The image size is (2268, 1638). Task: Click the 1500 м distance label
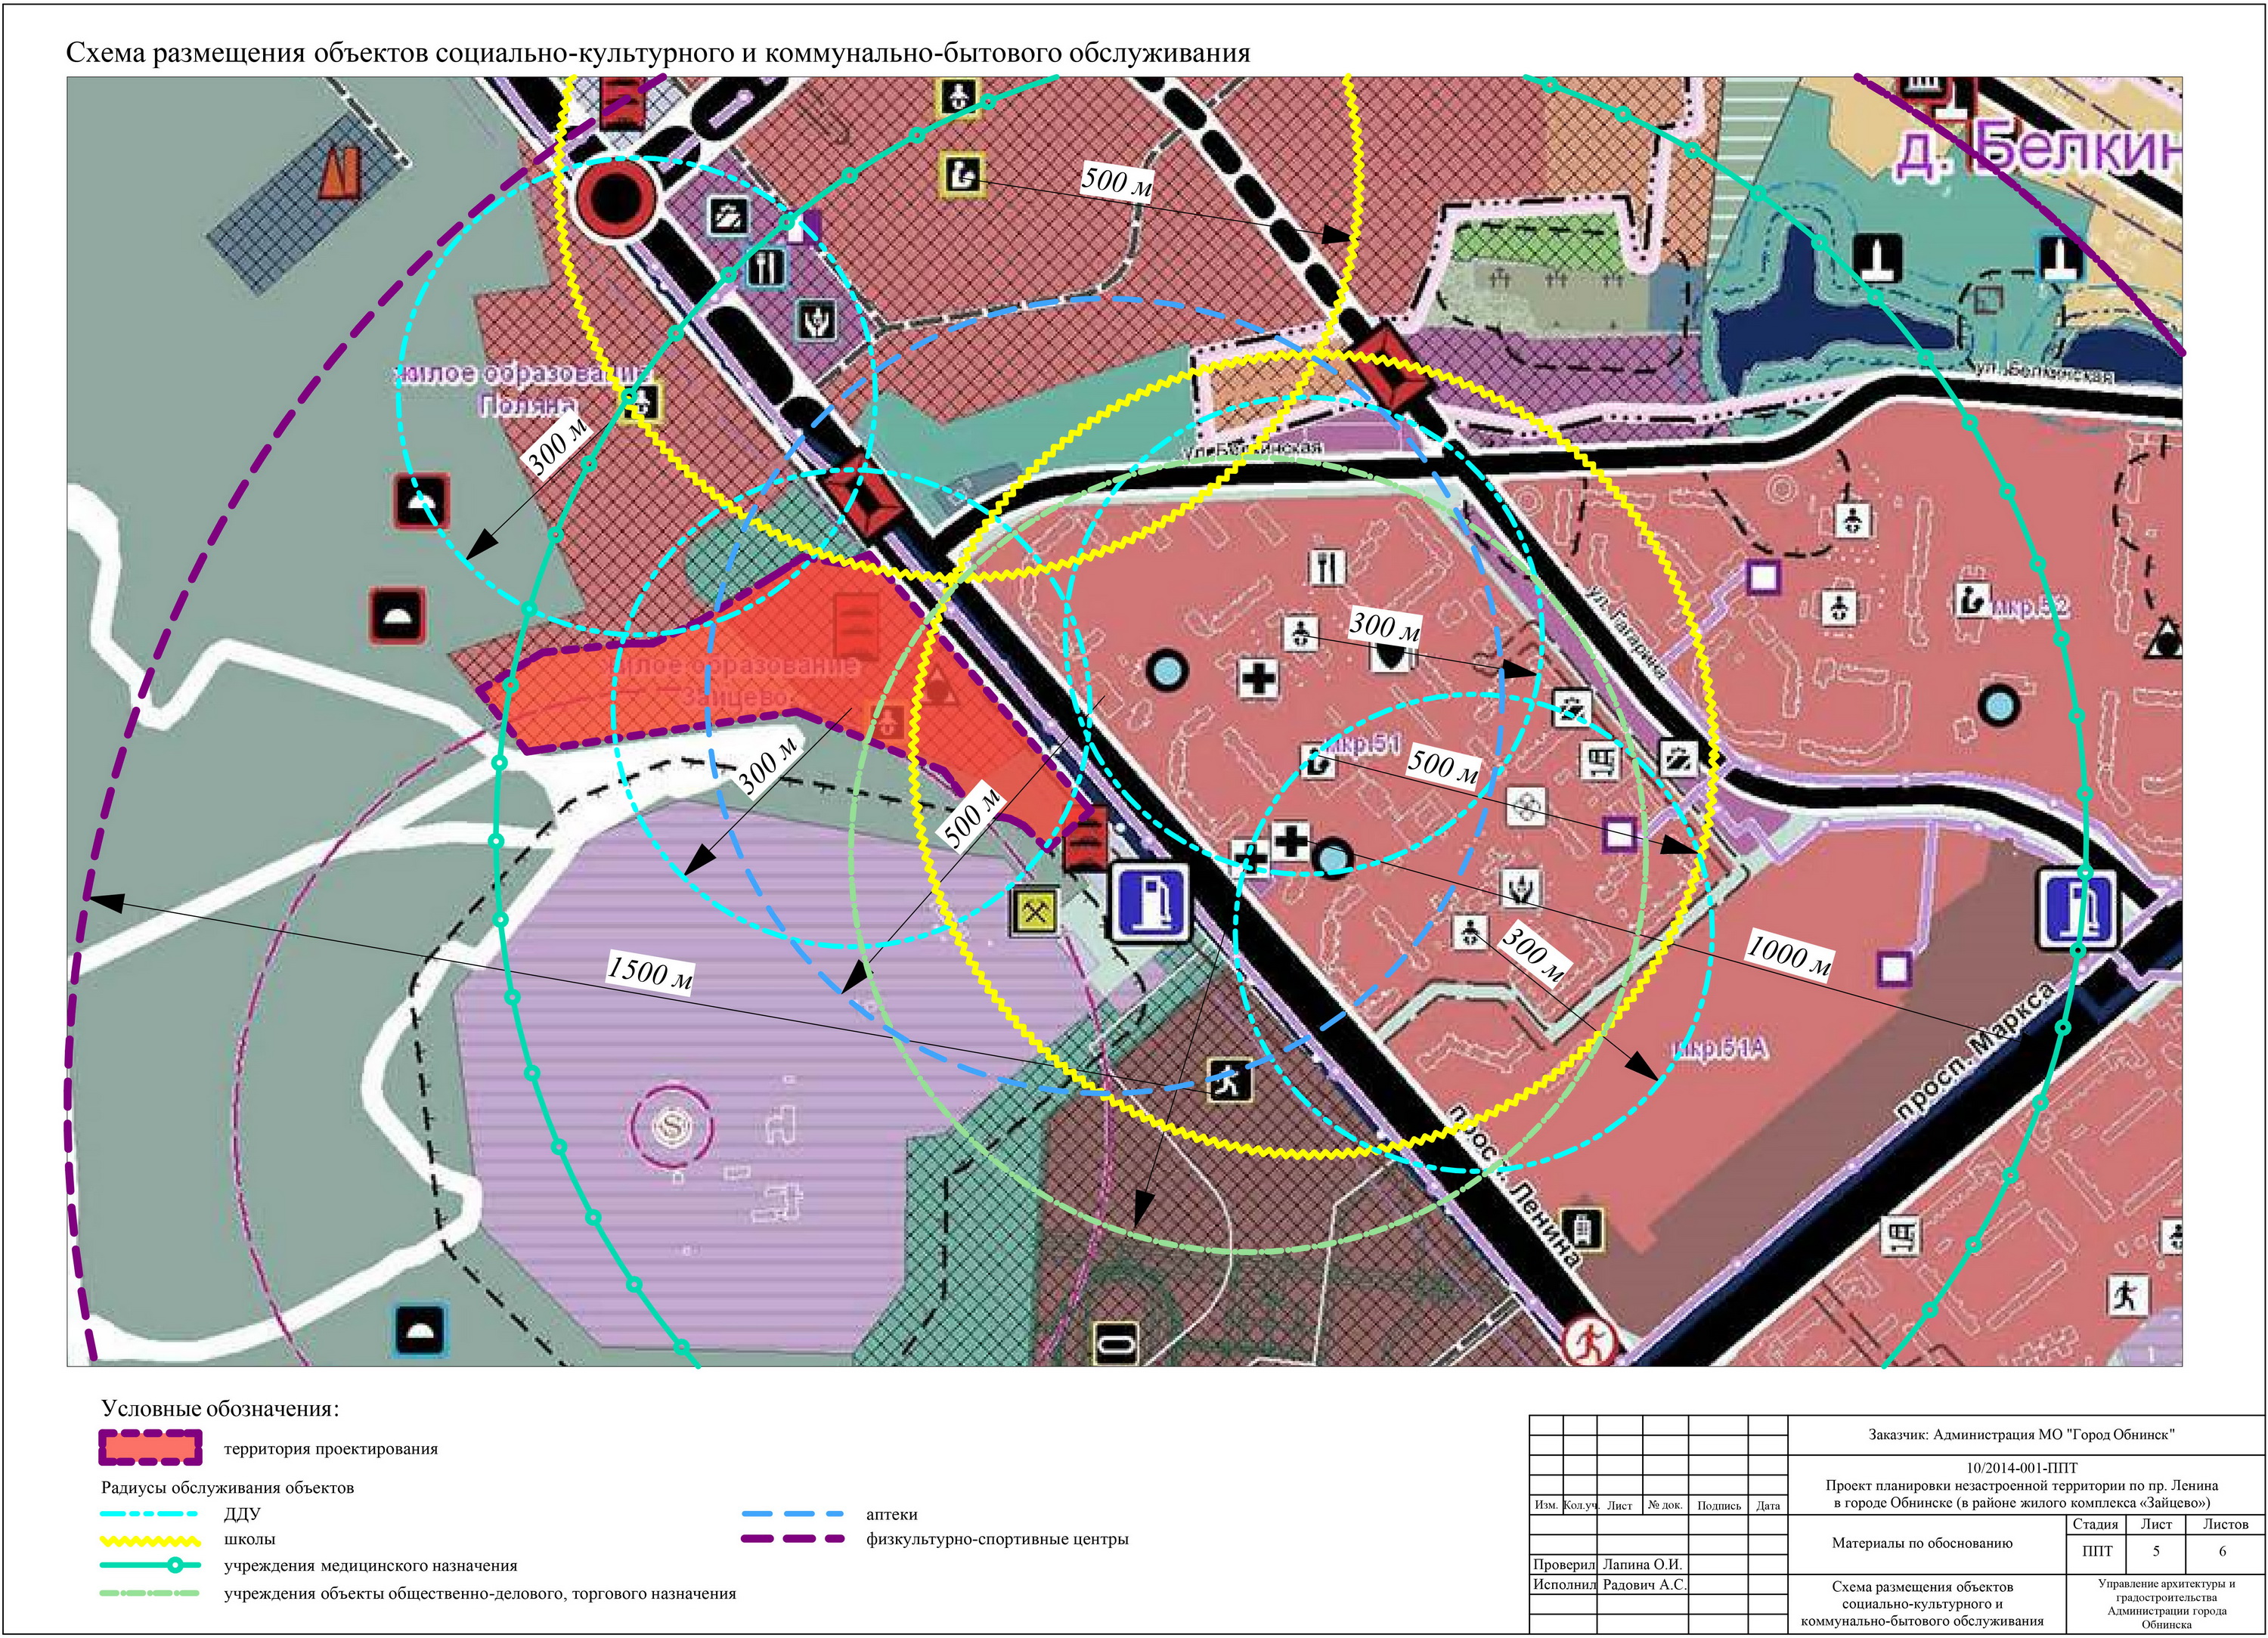tap(650, 971)
